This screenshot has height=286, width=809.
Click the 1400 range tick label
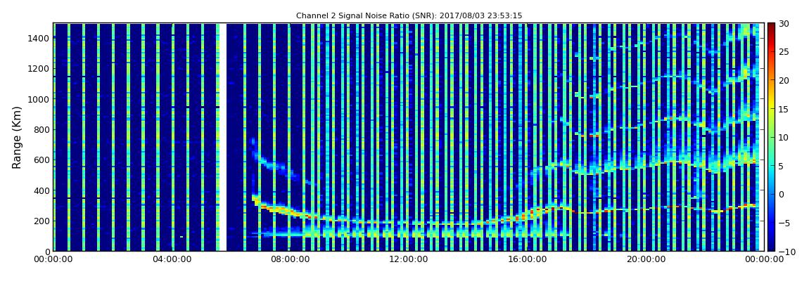(x=39, y=38)
